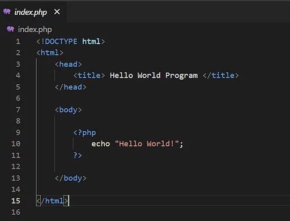Click the ?> PHP closing tag
Image resolution: width=290 pixels, height=221 pixels.
point(78,155)
